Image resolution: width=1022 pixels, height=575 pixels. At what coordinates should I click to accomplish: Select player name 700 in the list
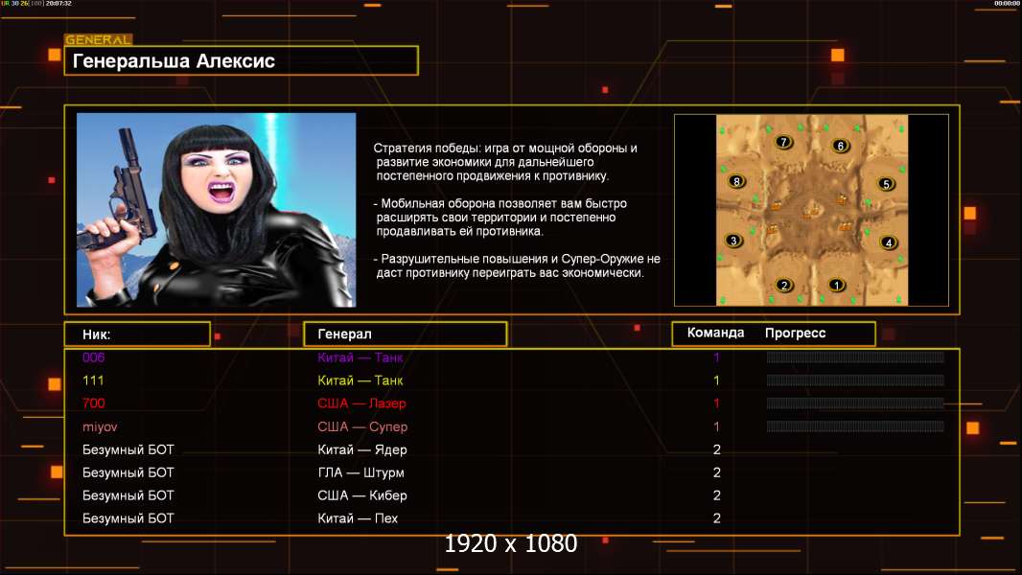pyautogui.click(x=94, y=403)
